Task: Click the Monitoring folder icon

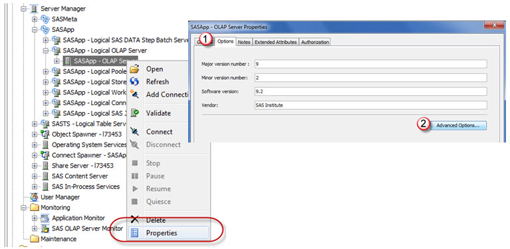Action: pyautogui.click(x=34, y=207)
